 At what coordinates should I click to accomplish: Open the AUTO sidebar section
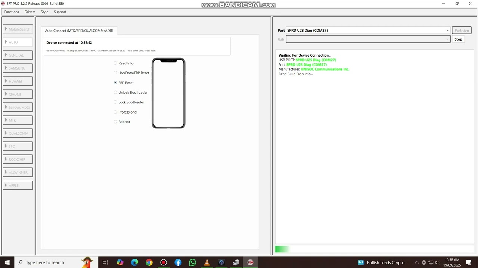(18, 42)
